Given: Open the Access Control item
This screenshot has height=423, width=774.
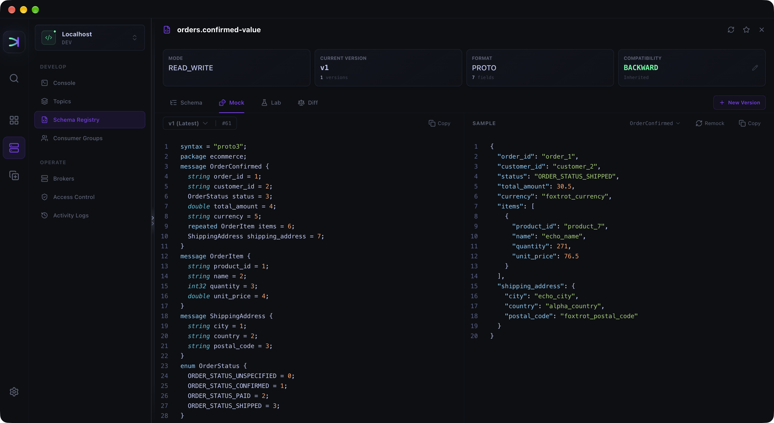Looking at the screenshot, I should [x=90, y=197].
